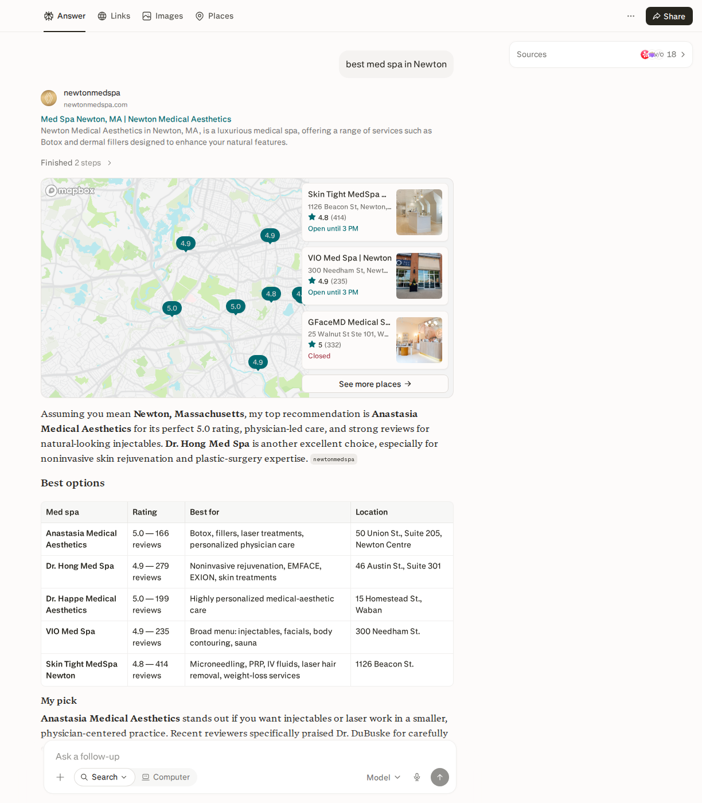The width and height of the screenshot is (702, 803).
Task: Click the Ask a follow-up input field
Action: 250,757
